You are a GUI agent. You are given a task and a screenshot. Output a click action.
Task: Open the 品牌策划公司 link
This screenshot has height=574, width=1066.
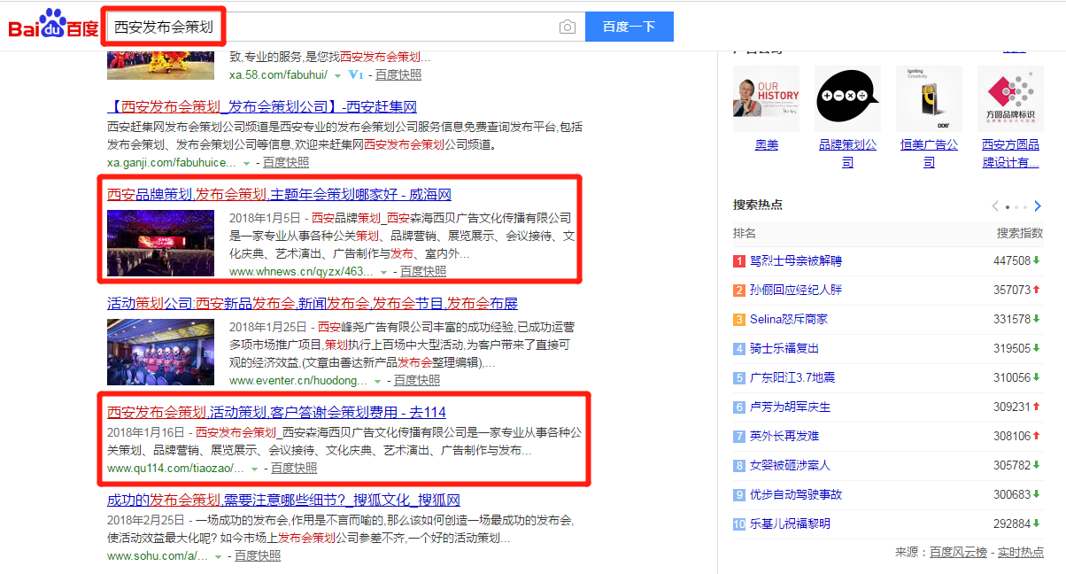click(847, 153)
